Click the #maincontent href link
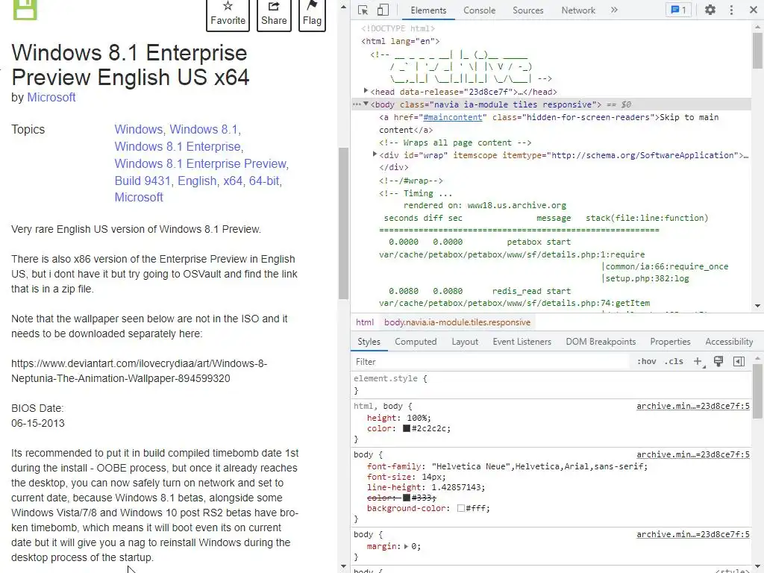This screenshot has height=573, width=764. pyautogui.click(x=453, y=117)
